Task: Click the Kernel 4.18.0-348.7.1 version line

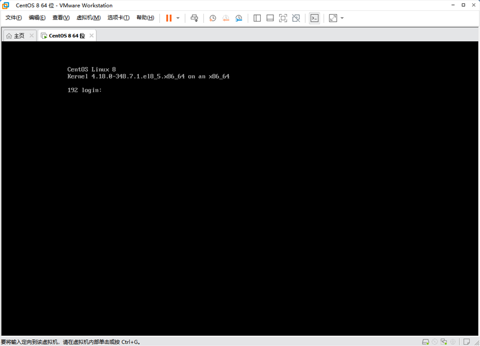Action: [148, 76]
